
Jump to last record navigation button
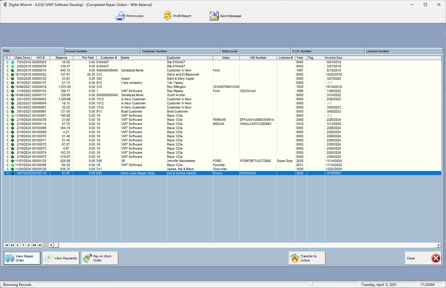pos(40,245)
